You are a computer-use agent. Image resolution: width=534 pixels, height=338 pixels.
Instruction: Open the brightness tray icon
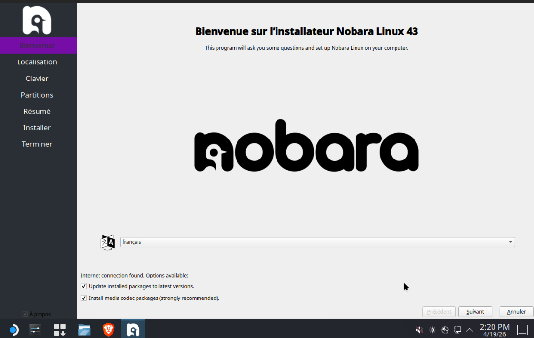(432, 330)
